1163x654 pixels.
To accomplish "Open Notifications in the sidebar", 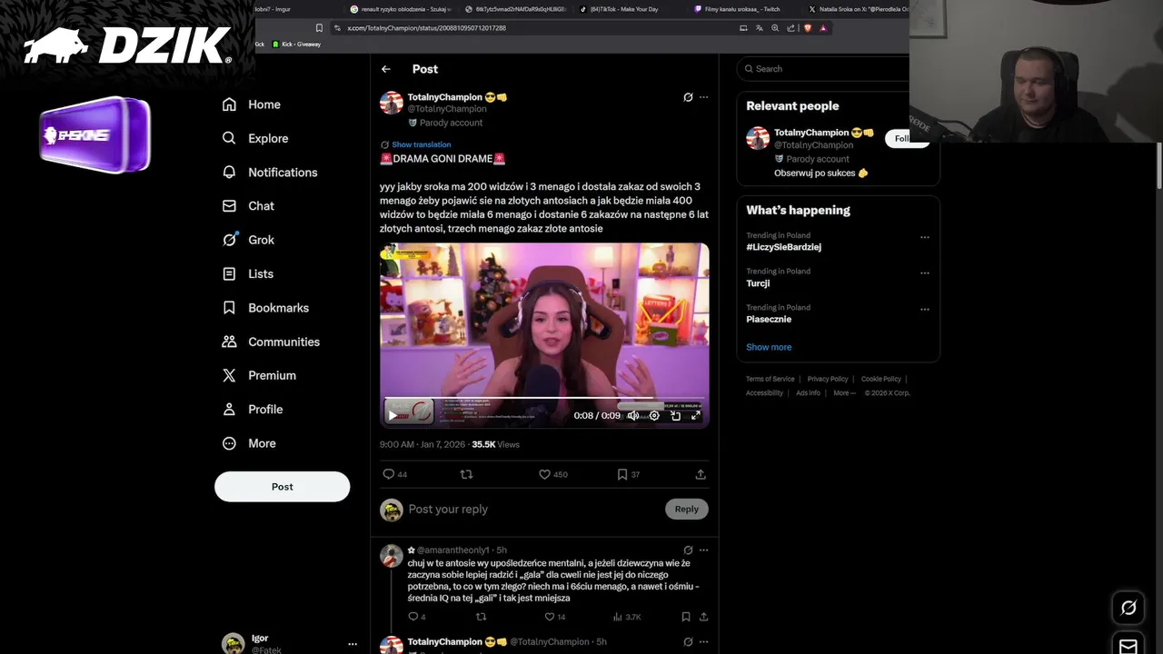I will 270,172.
